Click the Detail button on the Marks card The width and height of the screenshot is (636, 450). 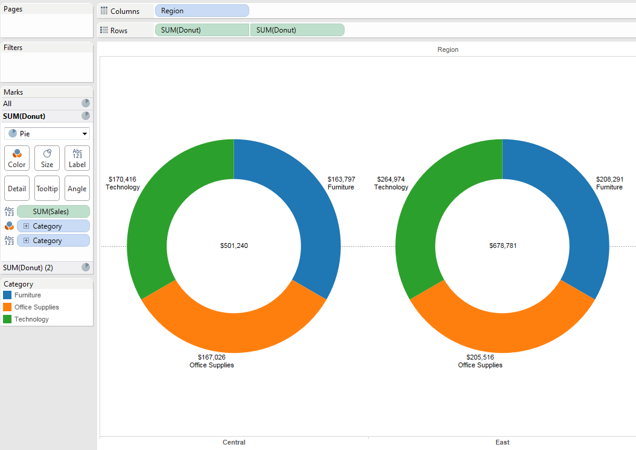coord(16,188)
